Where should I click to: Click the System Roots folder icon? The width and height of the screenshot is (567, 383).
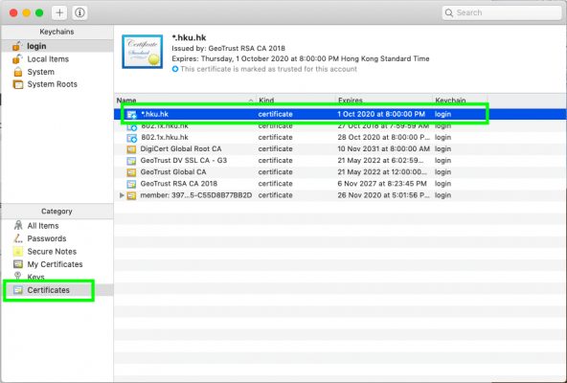pos(17,84)
